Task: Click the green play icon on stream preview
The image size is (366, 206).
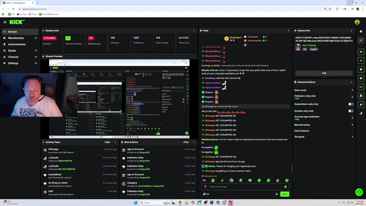Action: (187, 133)
